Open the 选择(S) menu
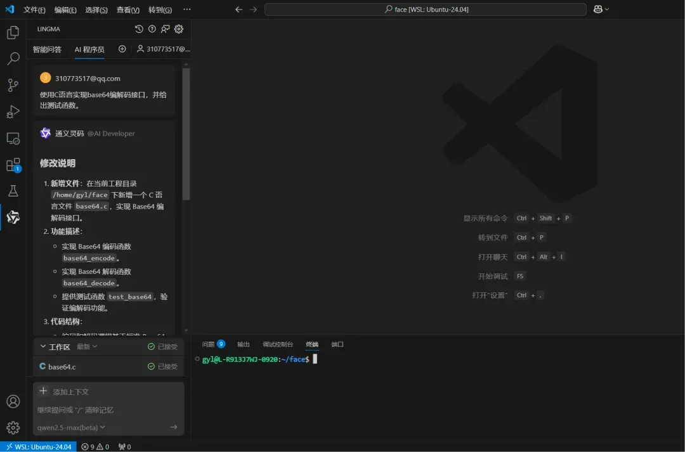Image resolution: width=685 pixels, height=452 pixels. (96, 10)
